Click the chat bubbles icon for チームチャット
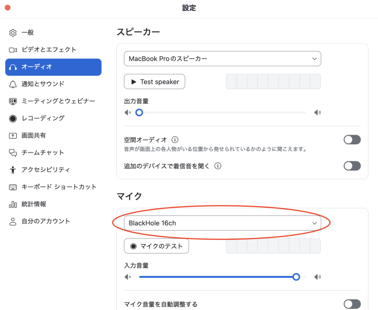Image resolution: width=378 pixels, height=310 pixels. [13, 153]
